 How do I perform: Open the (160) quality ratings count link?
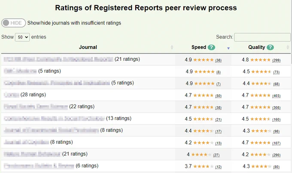pyautogui.click(x=277, y=119)
